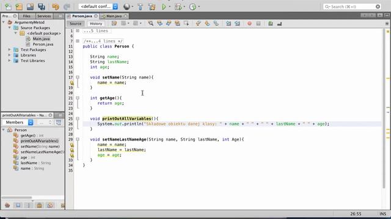The height and width of the screenshot is (219, 391).
Task: Click the Search input field
Action: [352, 7]
